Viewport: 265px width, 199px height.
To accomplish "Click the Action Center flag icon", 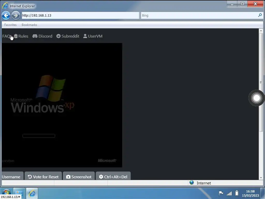I will [x=221, y=193].
